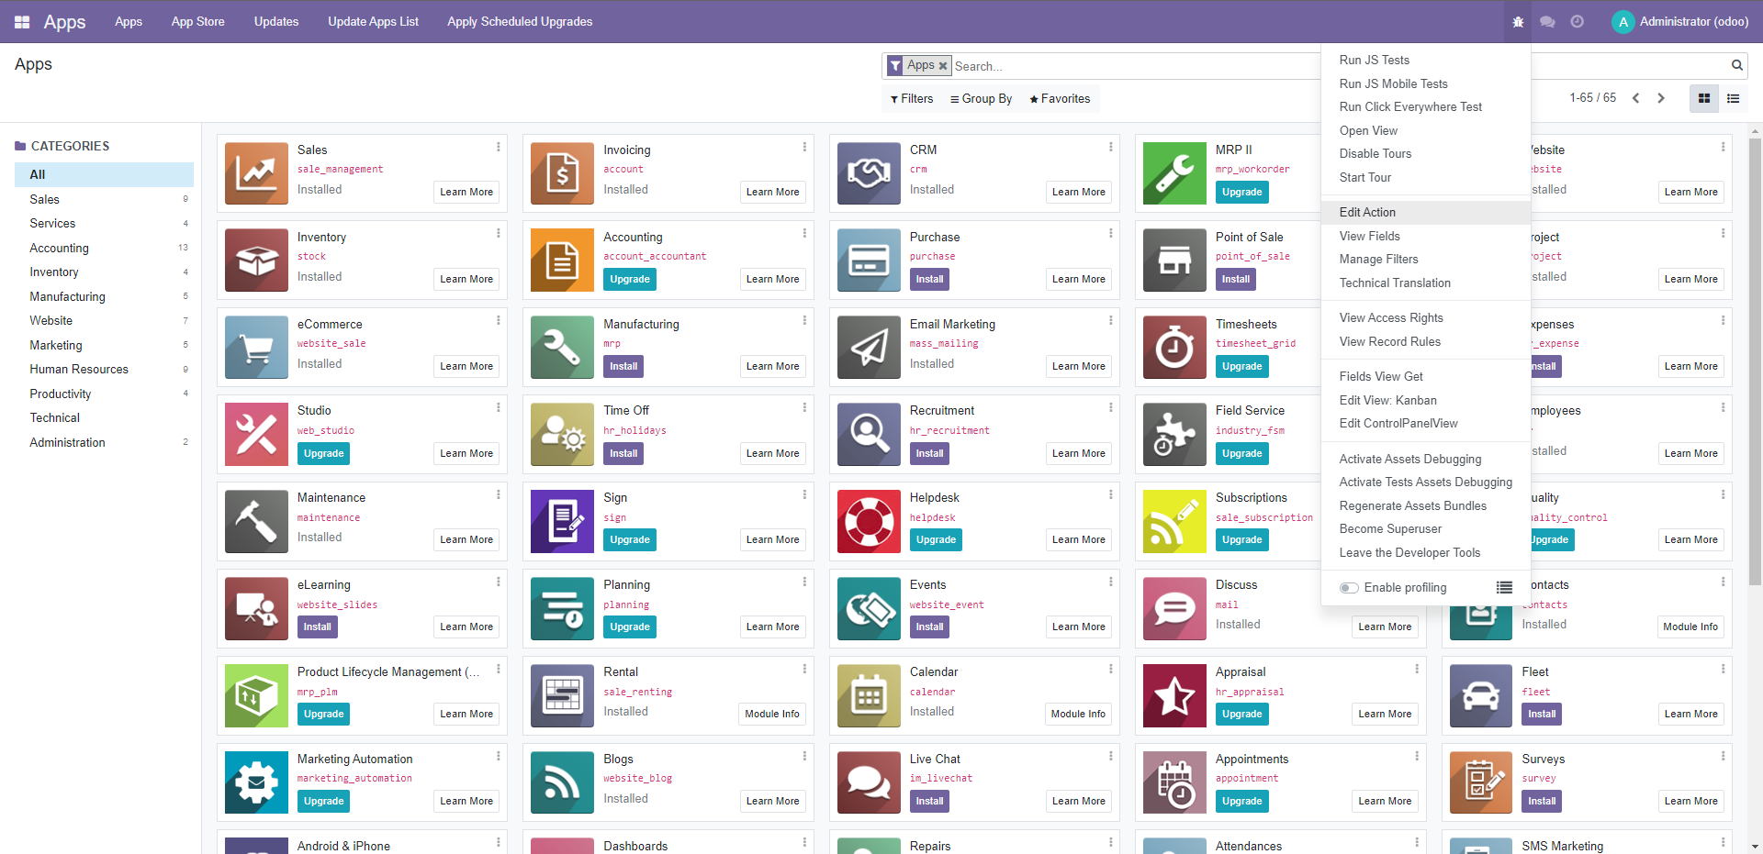Viewport: 1763px width, 854px height.
Task: Choose Become Superuser
Action: [1426, 529]
